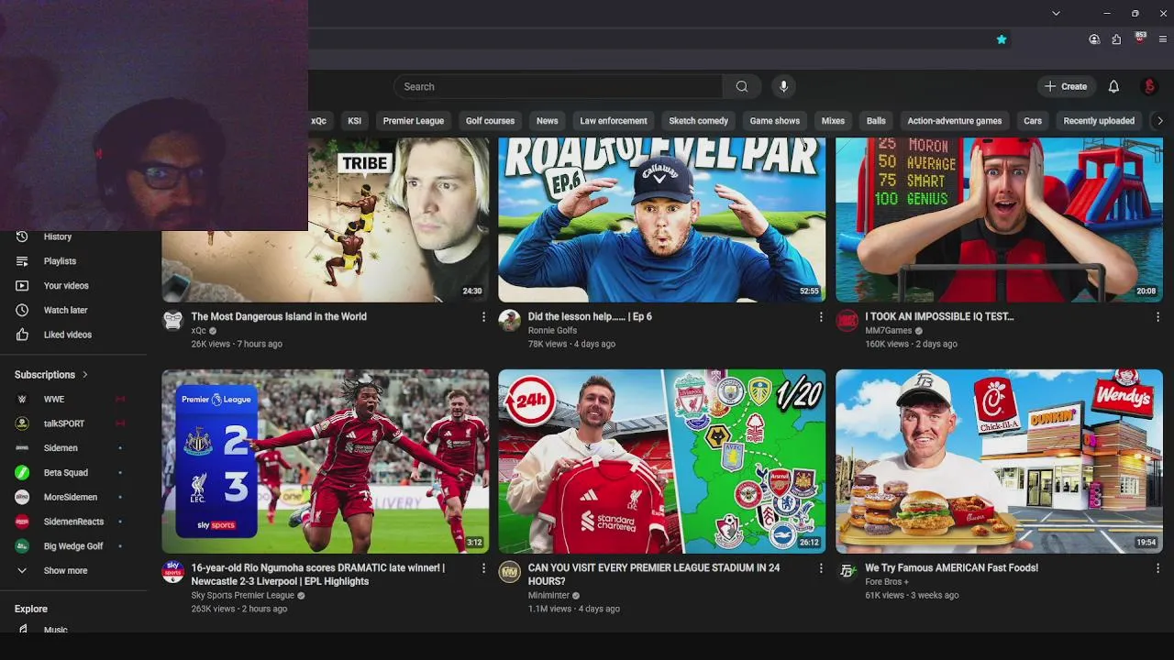The height and width of the screenshot is (660, 1174).
Task: Open options for Impossible IQ Test video
Action: (x=1157, y=317)
